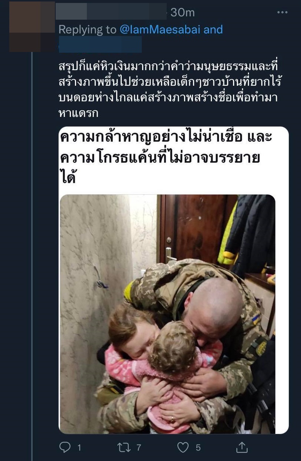The width and height of the screenshot is (301, 461).
Task: Click the retweet count number 7
Action: point(139,448)
